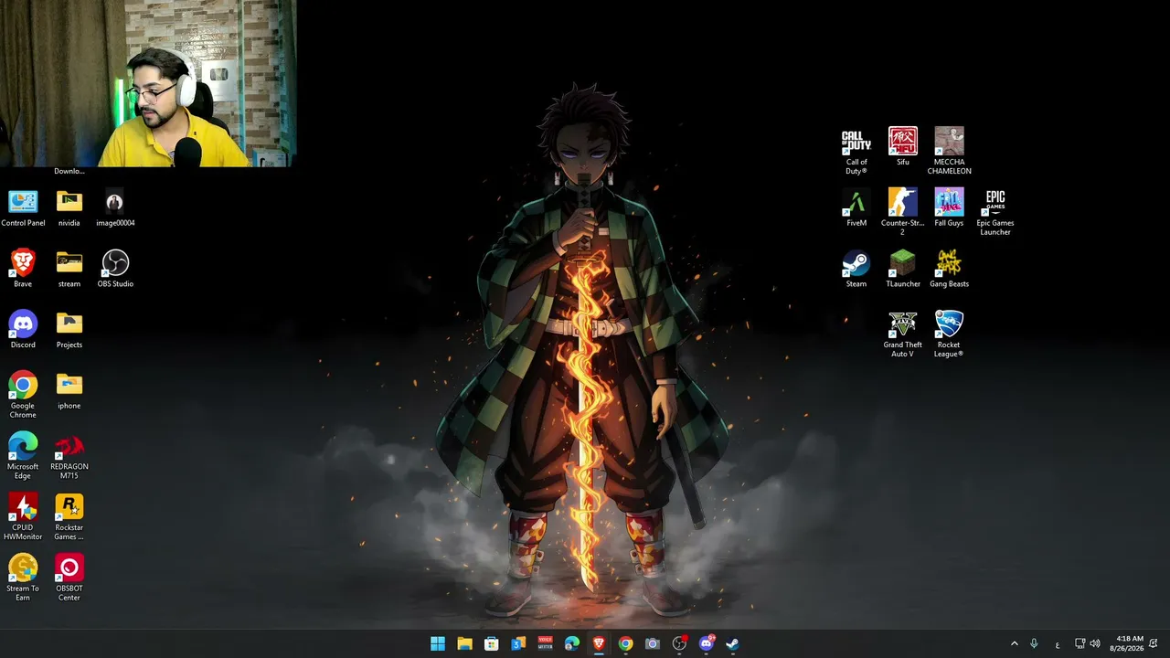Image resolution: width=1170 pixels, height=658 pixels.
Task: Open the REDRAGON M715 desktop shortcut
Action: tap(69, 456)
